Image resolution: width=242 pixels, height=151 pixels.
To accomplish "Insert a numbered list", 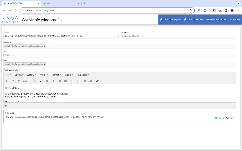I will 79,81.
